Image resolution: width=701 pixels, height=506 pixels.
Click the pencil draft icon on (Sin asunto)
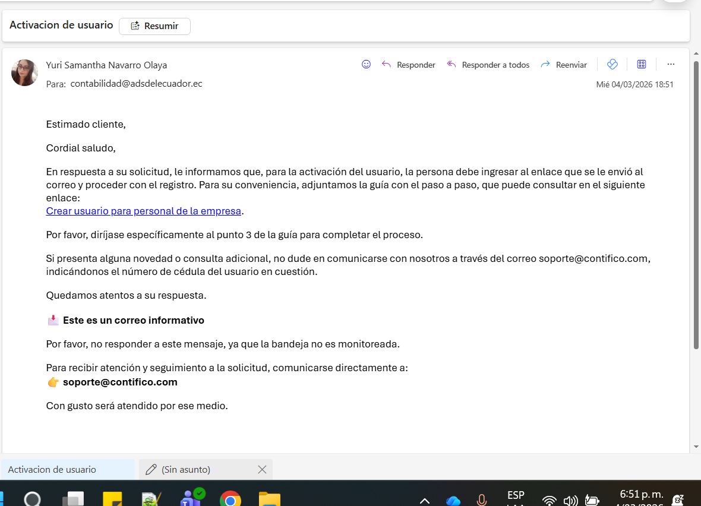[x=151, y=469]
